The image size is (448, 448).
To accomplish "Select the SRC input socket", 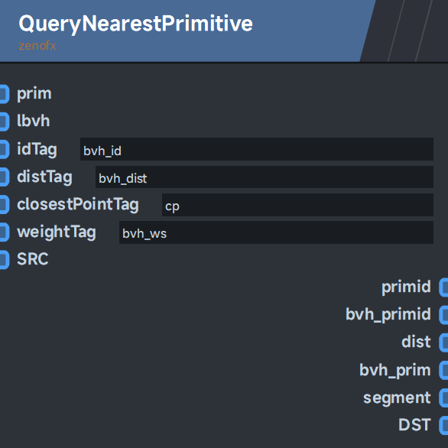I will click(x=5, y=260).
